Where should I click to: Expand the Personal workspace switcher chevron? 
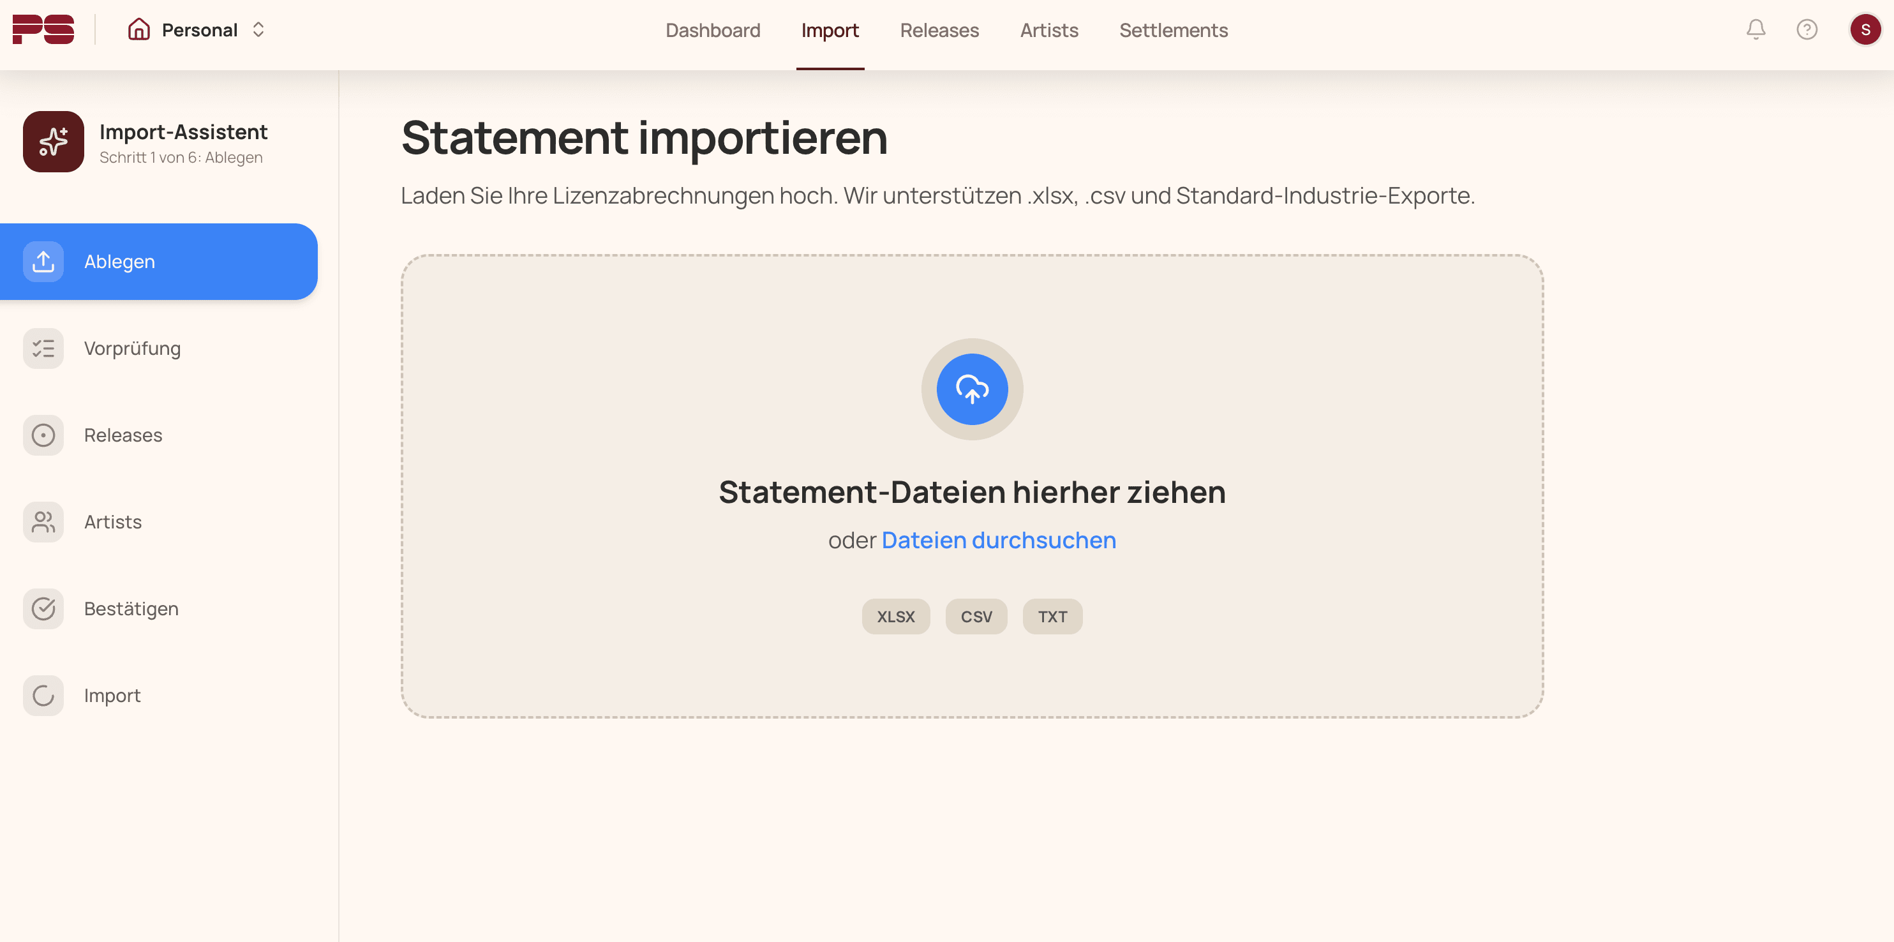[x=258, y=29]
